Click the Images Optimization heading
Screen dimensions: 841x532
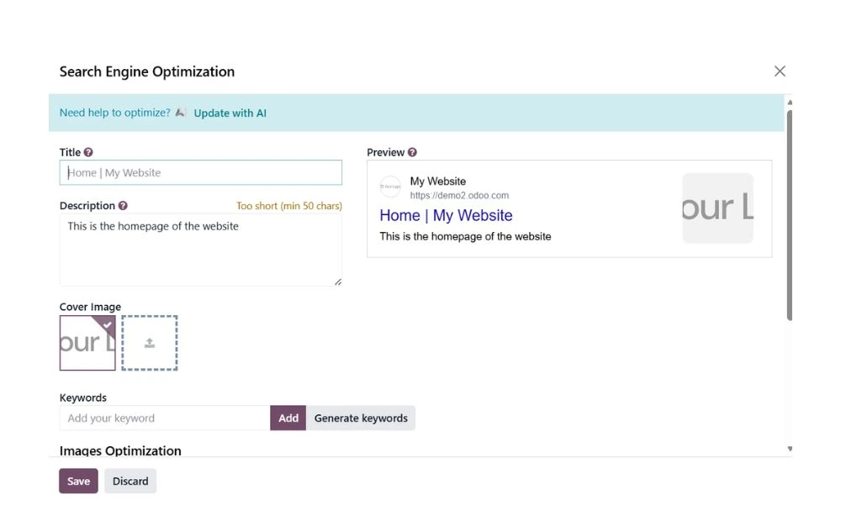tap(120, 450)
